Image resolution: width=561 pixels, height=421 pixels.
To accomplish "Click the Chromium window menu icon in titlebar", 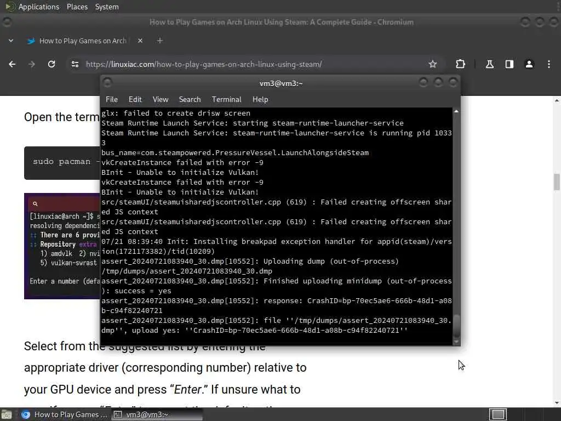I will pyautogui.click(x=7, y=22).
